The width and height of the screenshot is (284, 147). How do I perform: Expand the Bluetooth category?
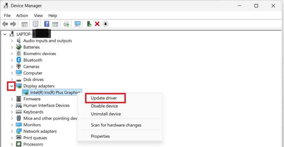pos(12,60)
